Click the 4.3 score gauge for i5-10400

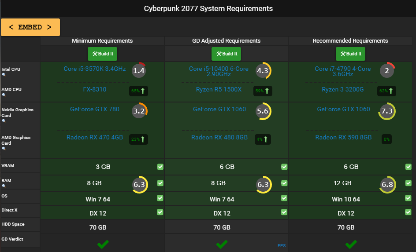(x=263, y=71)
